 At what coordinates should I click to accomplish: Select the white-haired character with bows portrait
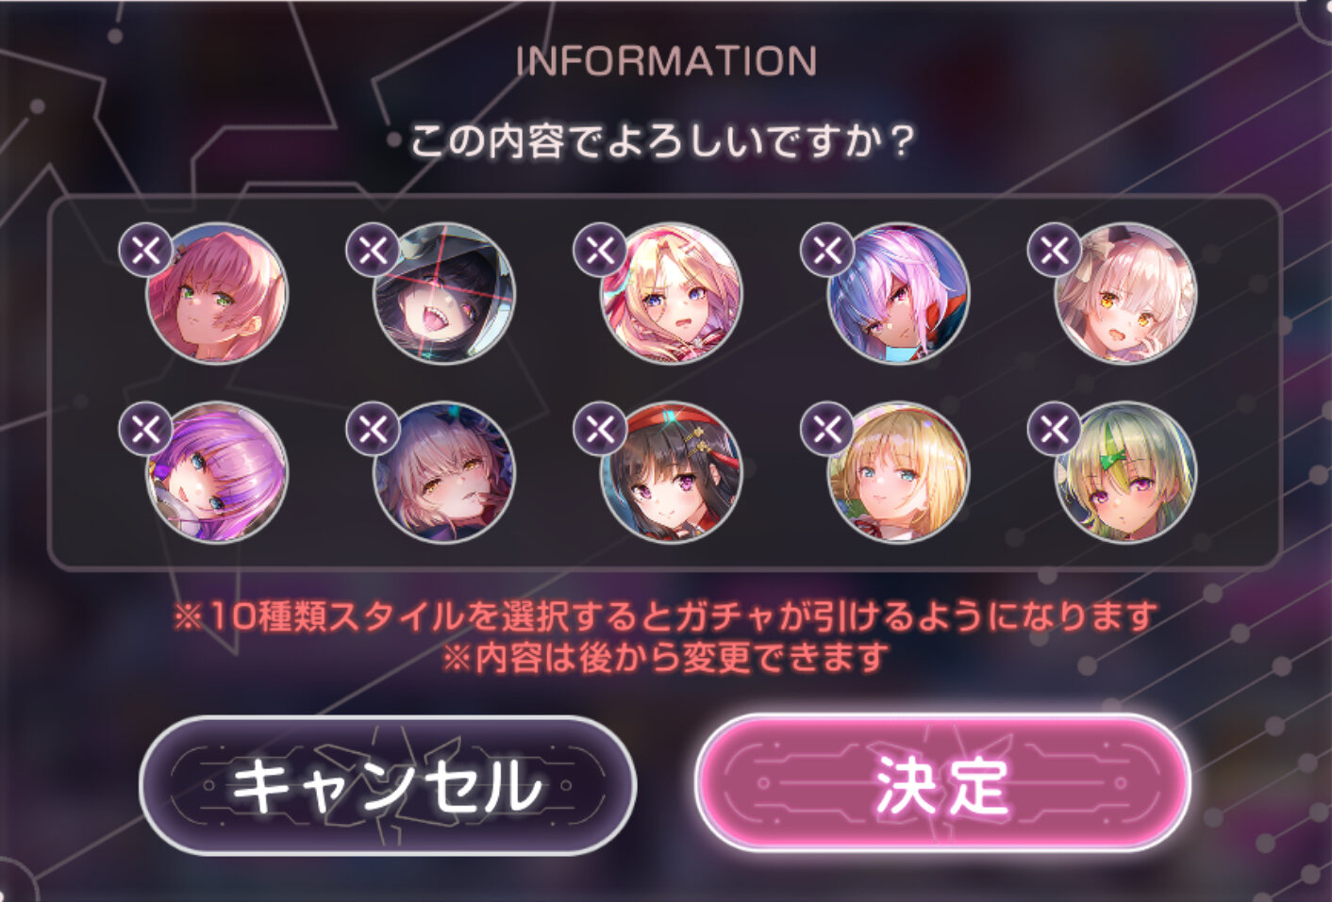(1125, 293)
